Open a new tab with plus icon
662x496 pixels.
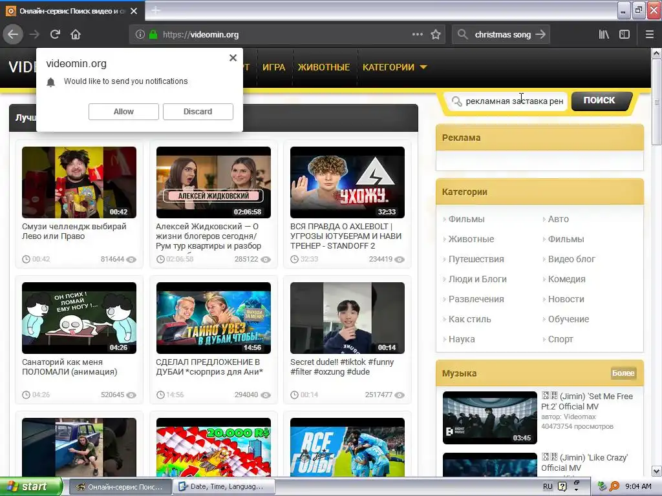(x=156, y=10)
